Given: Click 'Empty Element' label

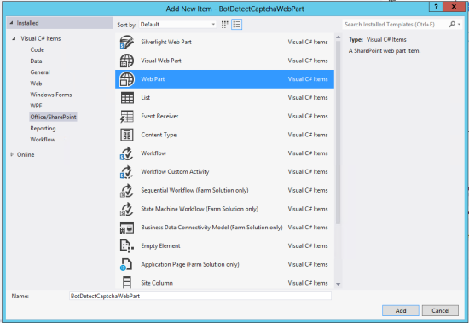Looking at the screenshot, I should coord(160,246).
